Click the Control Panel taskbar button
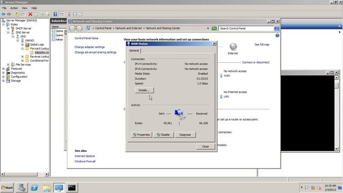This screenshot has height=193, width=343. pos(59,188)
